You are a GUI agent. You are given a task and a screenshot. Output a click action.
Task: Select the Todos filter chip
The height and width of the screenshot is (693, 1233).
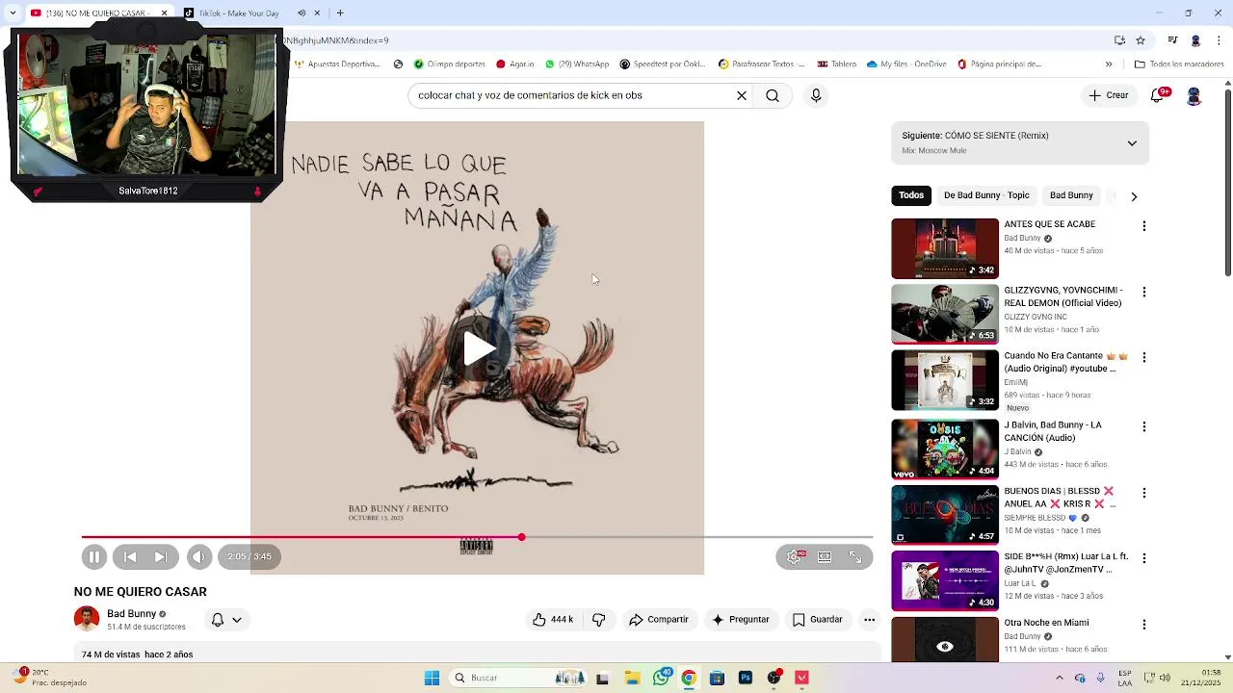click(x=911, y=195)
